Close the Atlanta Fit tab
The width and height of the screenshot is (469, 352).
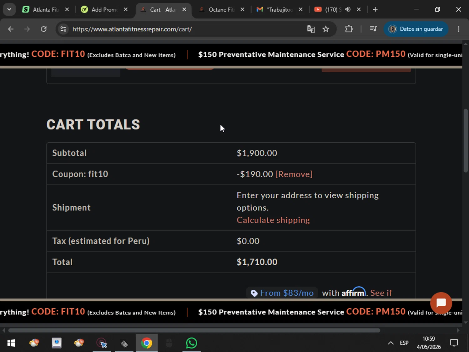[x=67, y=9]
